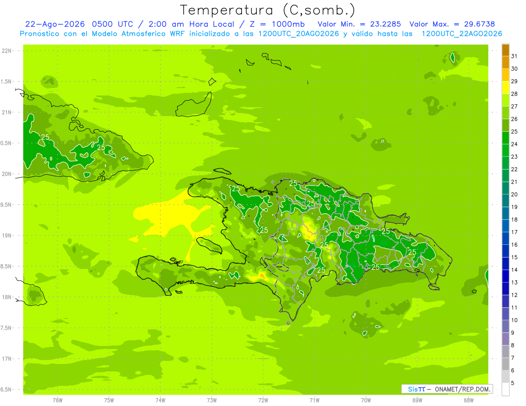The height and width of the screenshot is (406, 526).
Task: Click the 68W longitude axis label
Action: point(469,400)
